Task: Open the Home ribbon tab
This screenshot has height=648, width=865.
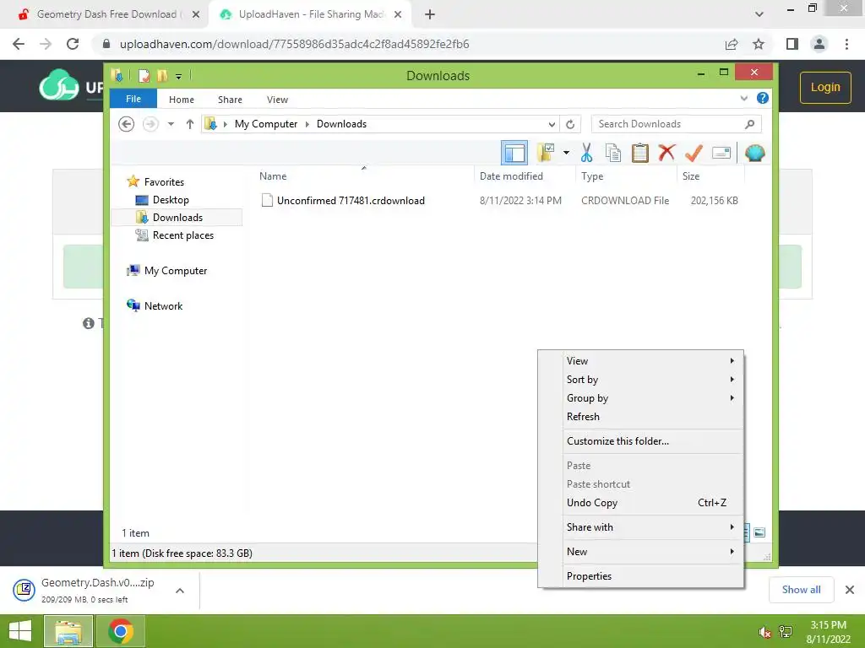Action: coord(182,100)
